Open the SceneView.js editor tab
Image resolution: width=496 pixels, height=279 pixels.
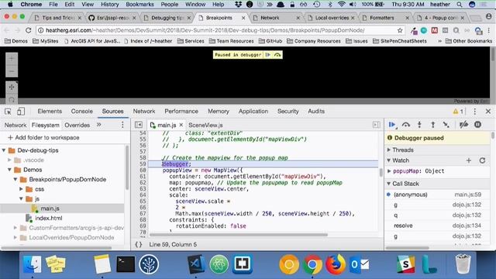205,126
